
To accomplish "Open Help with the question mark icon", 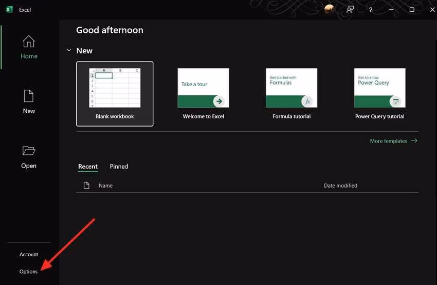I will point(370,10).
